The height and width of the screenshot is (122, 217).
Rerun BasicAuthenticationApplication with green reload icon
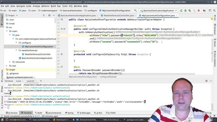(x=181, y=11)
